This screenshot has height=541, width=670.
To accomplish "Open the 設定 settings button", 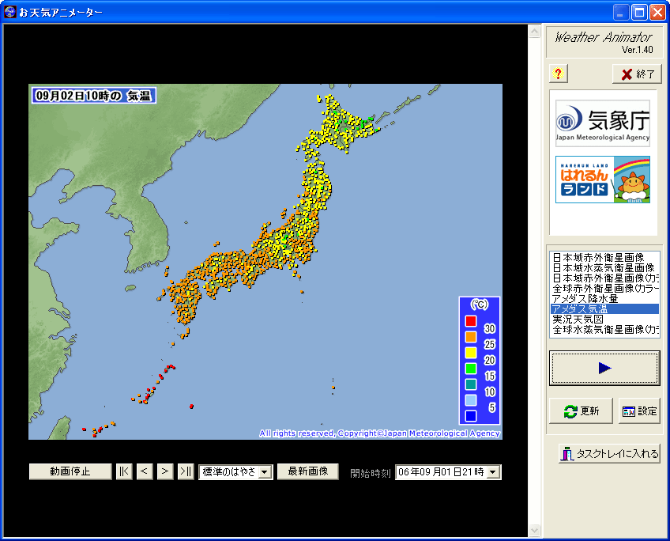I will point(639,411).
